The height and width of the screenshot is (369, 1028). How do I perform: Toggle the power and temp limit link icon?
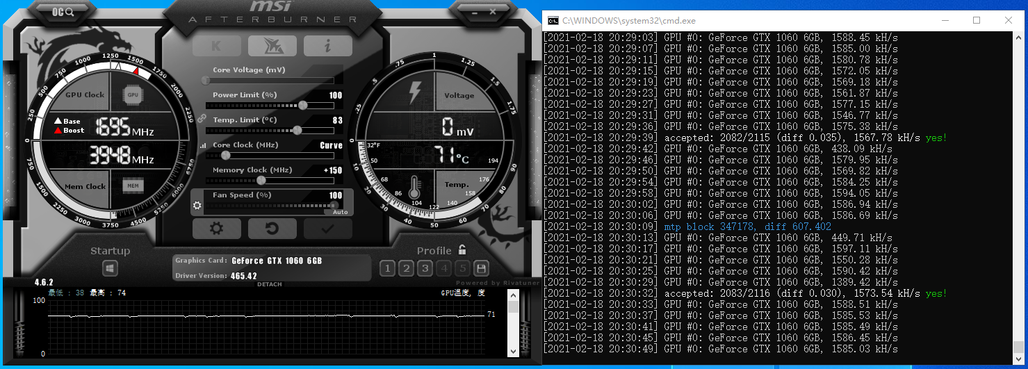[x=202, y=119]
